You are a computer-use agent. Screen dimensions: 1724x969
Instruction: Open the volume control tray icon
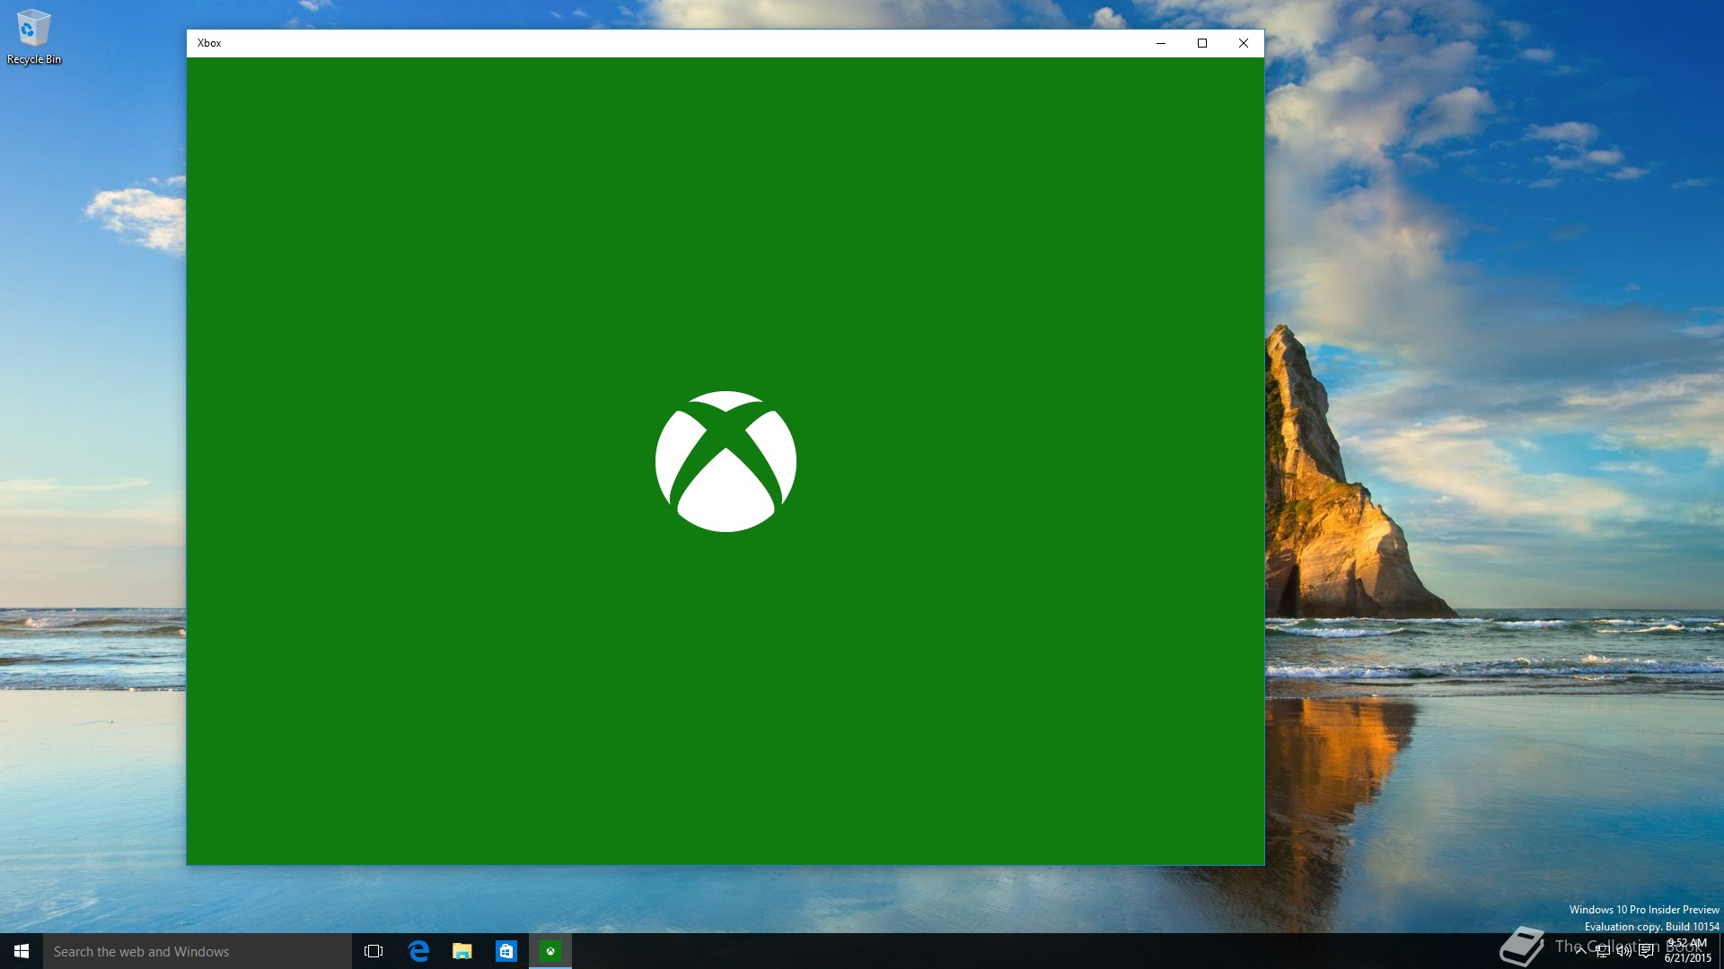pyautogui.click(x=1624, y=951)
